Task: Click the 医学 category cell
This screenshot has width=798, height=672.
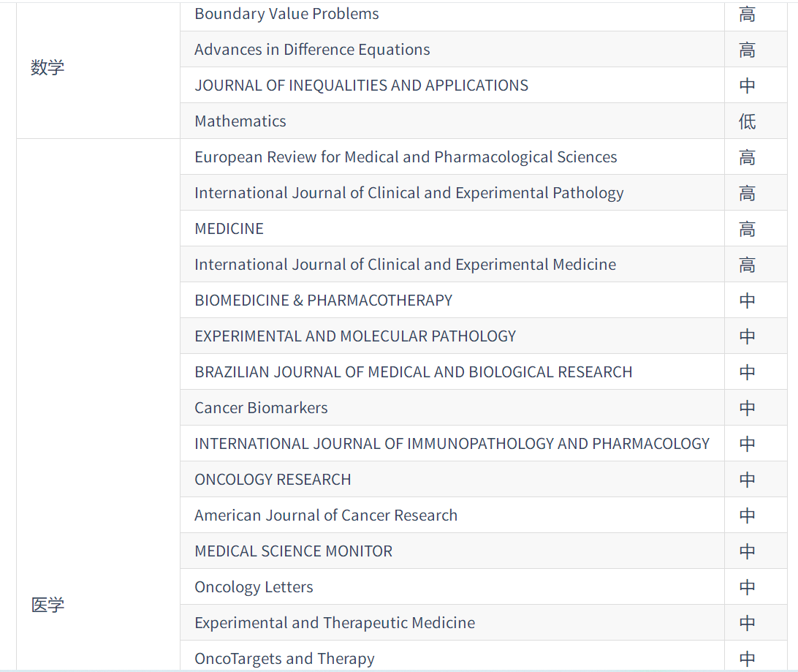Action: 47,605
